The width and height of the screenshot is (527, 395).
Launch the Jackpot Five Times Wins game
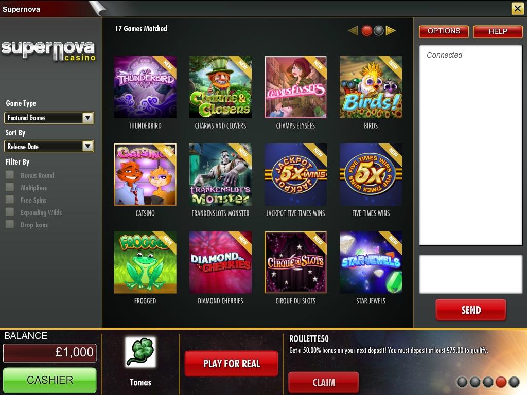pyautogui.click(x=295, y=175)
